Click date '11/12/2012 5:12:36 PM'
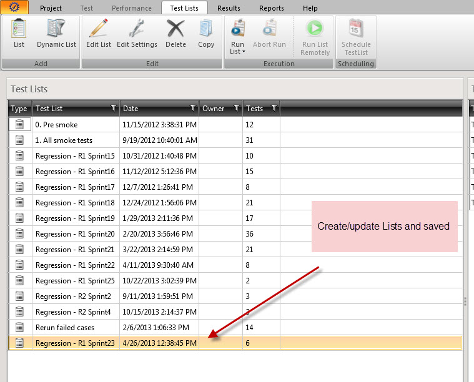Image resolution: width=474 pixels, height=382 pixels. tap(159, 172)
